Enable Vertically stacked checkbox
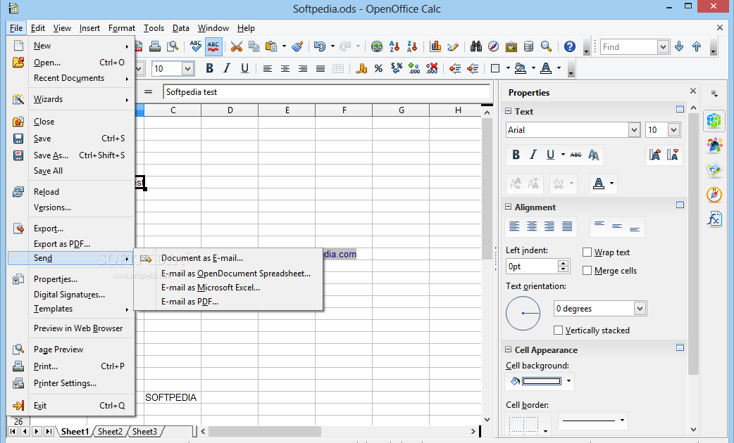734x443 pixels. [558, 330]
